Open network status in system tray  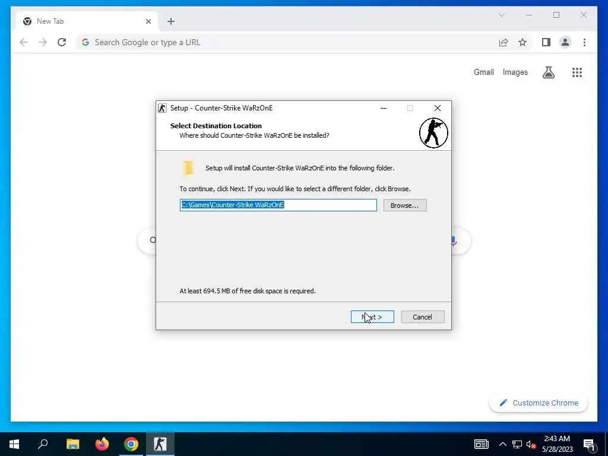click(x=517, y=444)
